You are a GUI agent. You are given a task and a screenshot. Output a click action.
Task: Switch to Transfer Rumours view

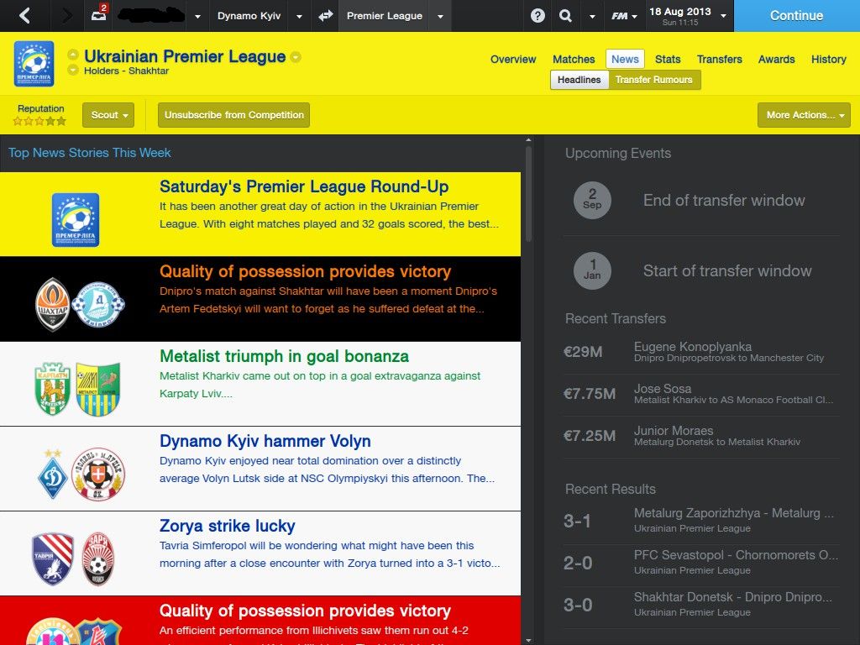click(653, 80)
